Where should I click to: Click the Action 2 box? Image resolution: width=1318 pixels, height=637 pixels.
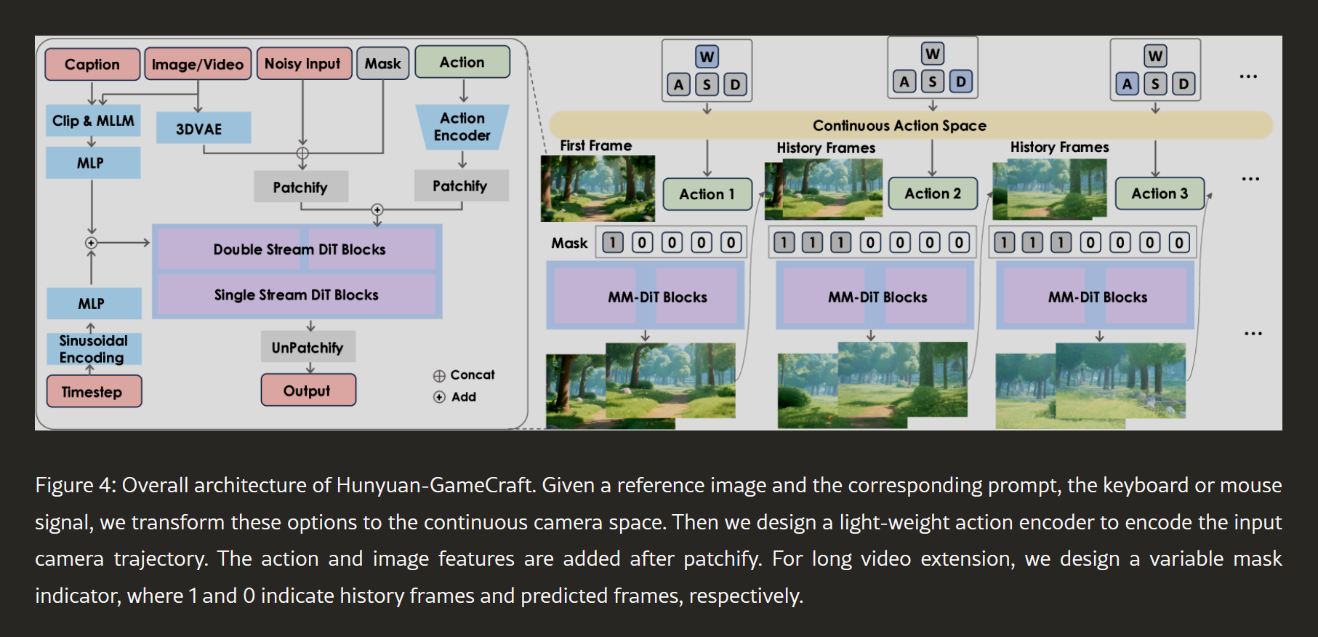933,193
